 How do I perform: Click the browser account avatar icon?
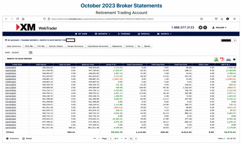(228, 19)
